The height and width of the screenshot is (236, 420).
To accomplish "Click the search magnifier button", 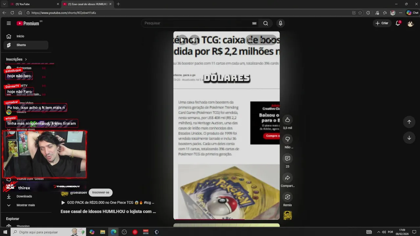I will click(265, 23).
